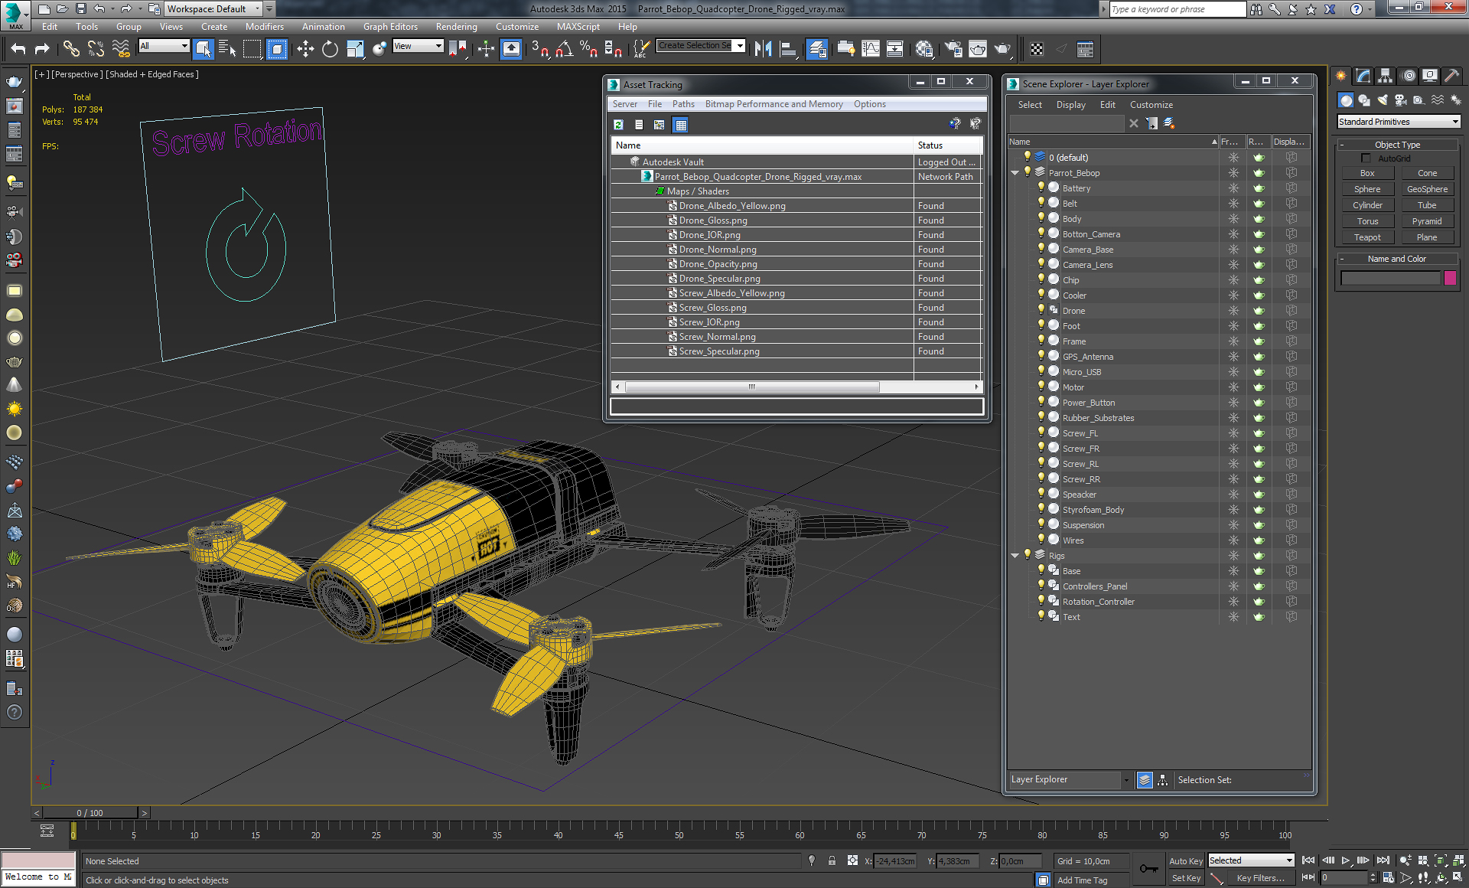This screenshot has width=1469, height=888.
Task: Open Workspace Default dropdown
Action: tap(213, 9)
